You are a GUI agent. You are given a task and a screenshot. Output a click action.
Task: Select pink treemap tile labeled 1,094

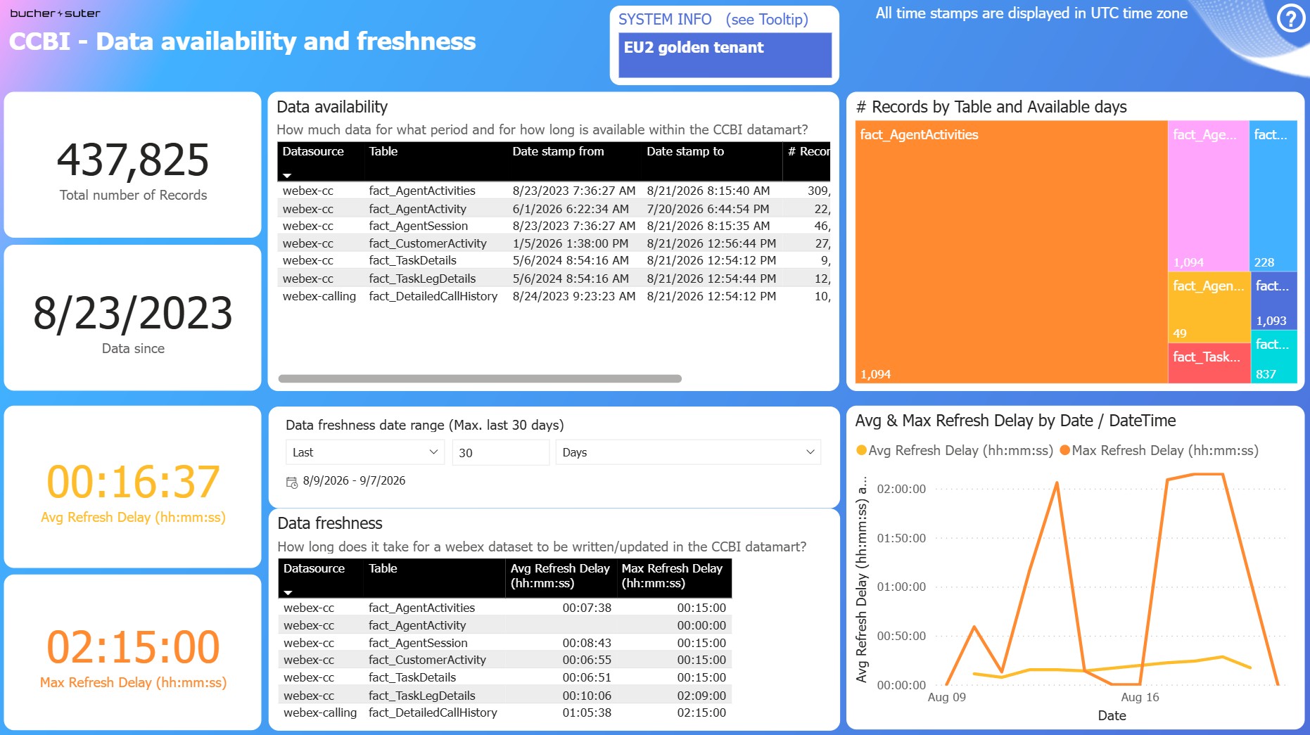pos(1208,196)
